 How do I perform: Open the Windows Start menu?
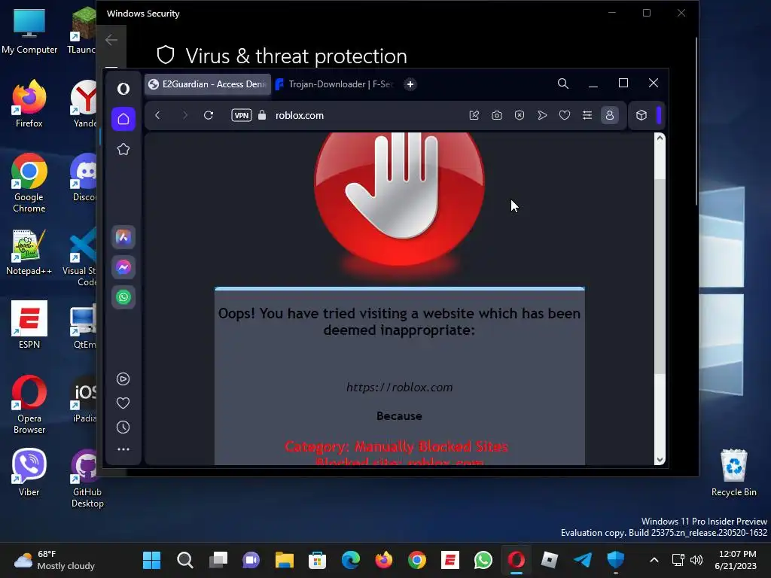pyautogui.click(x=151, y=560)
